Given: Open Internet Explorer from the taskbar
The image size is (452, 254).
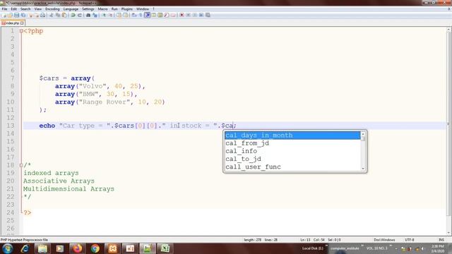Looking at the screenshot, I should (x=25, y=248).
